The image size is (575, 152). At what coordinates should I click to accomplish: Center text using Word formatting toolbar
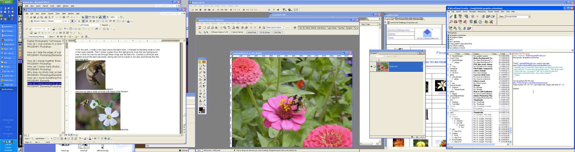tap(87, 21)
